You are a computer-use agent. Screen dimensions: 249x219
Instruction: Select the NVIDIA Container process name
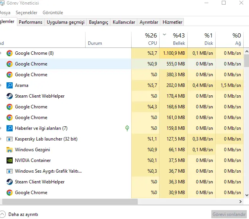(x=33, y=160)
